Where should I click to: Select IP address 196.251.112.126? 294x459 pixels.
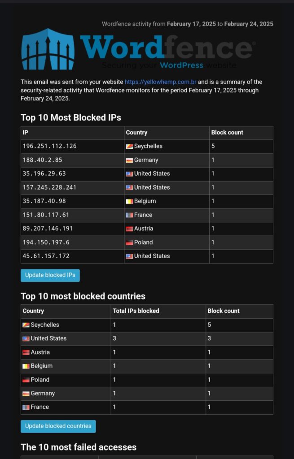pyautogui.click(x=49, y=146)
